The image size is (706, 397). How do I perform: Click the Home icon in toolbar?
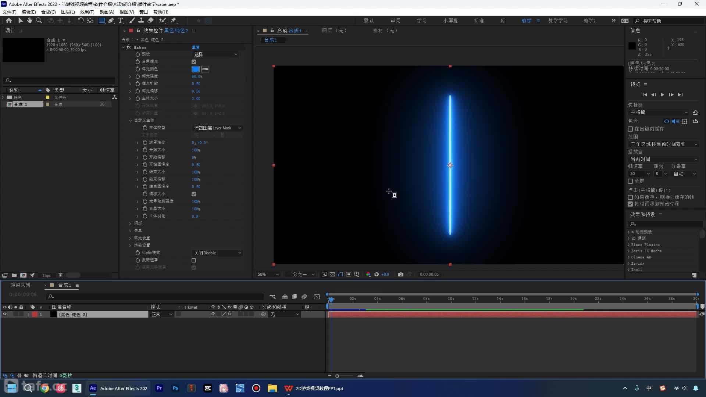[9, 21]
